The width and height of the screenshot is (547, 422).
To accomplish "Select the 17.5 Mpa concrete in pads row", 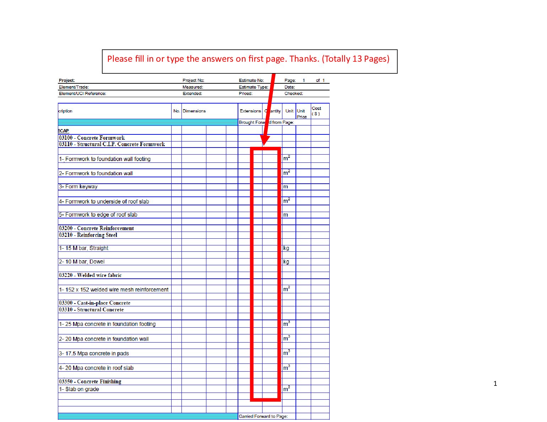I will 194,353.
